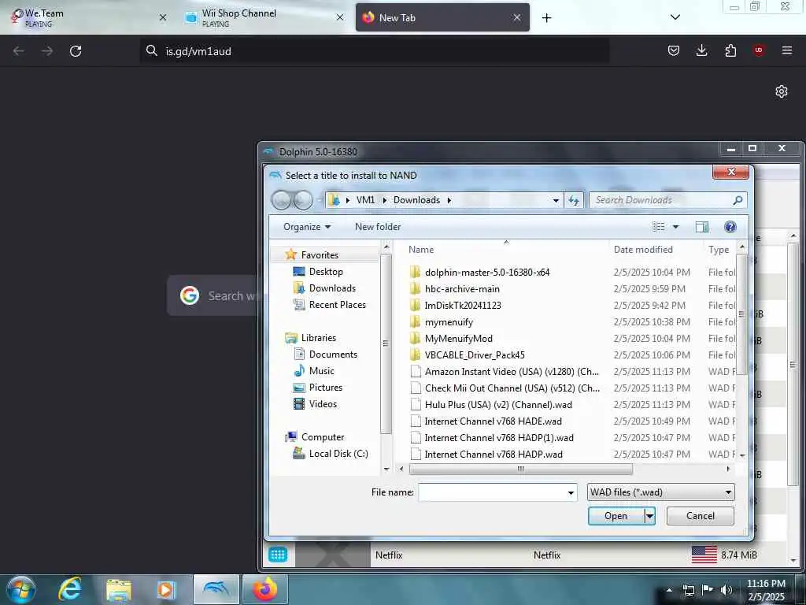Open Firefox hamburger application menu
This screenshot has width=806, height=605.
point(787,50)
